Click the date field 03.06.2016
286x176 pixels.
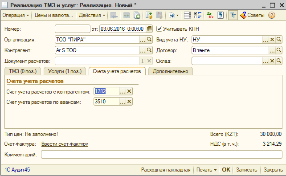(x=123, y=29)
